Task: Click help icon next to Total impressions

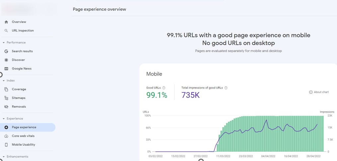Action: pyautogui.click(x=226, y=88)
